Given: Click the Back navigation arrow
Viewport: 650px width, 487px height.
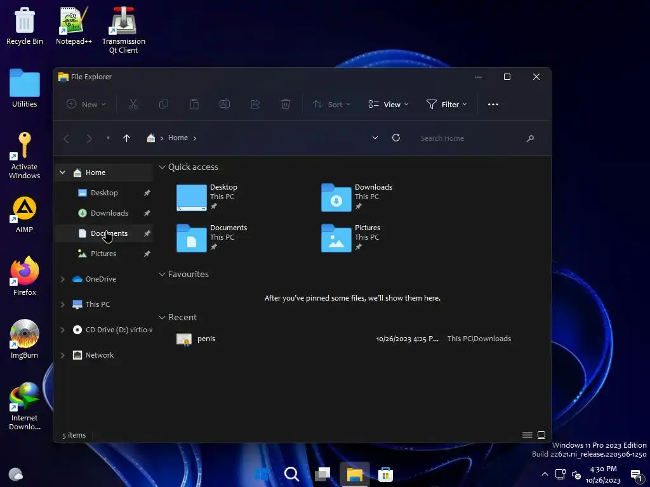Looking at the screenshot, I should [x=66, y=138].
